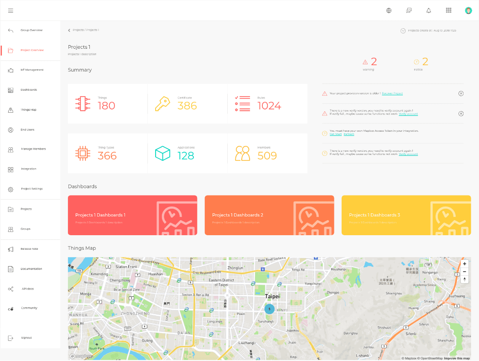The width and height of the screenshot is (479, 361).
Task: Click the Rules checklist icon
Action: tap(243, 104)
